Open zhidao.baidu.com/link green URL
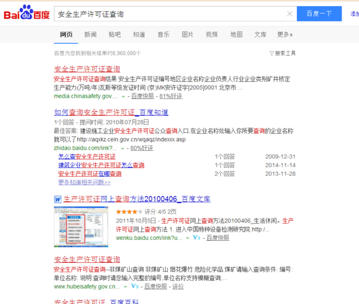The width and height of the screenshot is (359, 304). pos(86,148)
